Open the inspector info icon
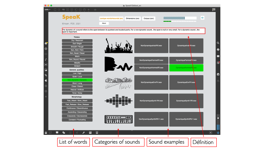The width and height of the screenshot is (264, 148). coord(218,49)
